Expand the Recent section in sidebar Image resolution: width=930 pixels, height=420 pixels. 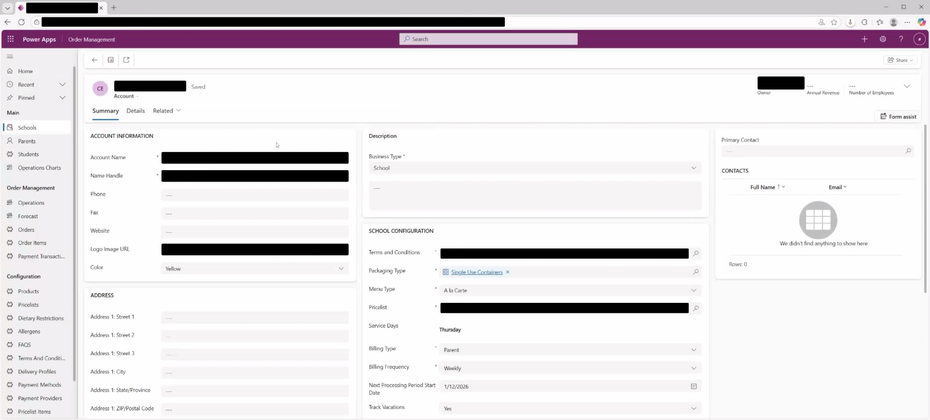click(x=62, y=85)
